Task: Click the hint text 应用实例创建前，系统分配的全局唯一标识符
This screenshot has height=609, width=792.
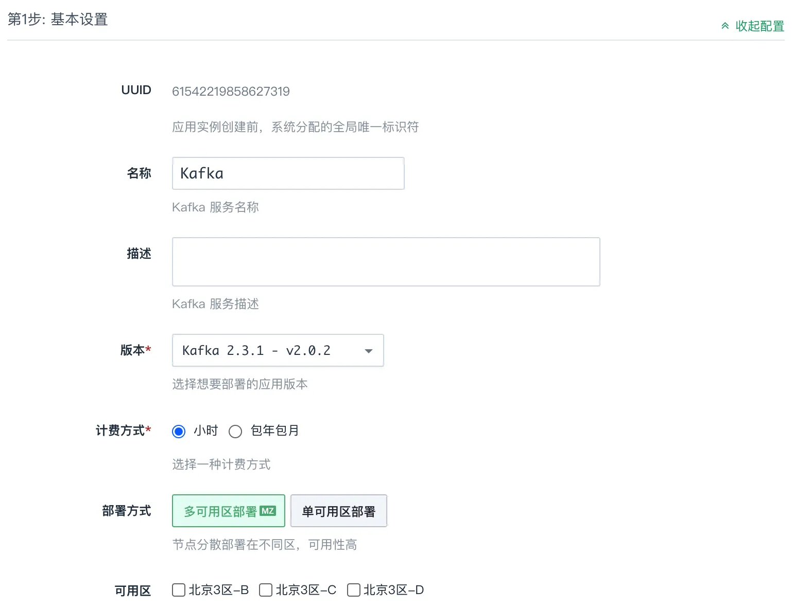Action: (x=296, y=127)
